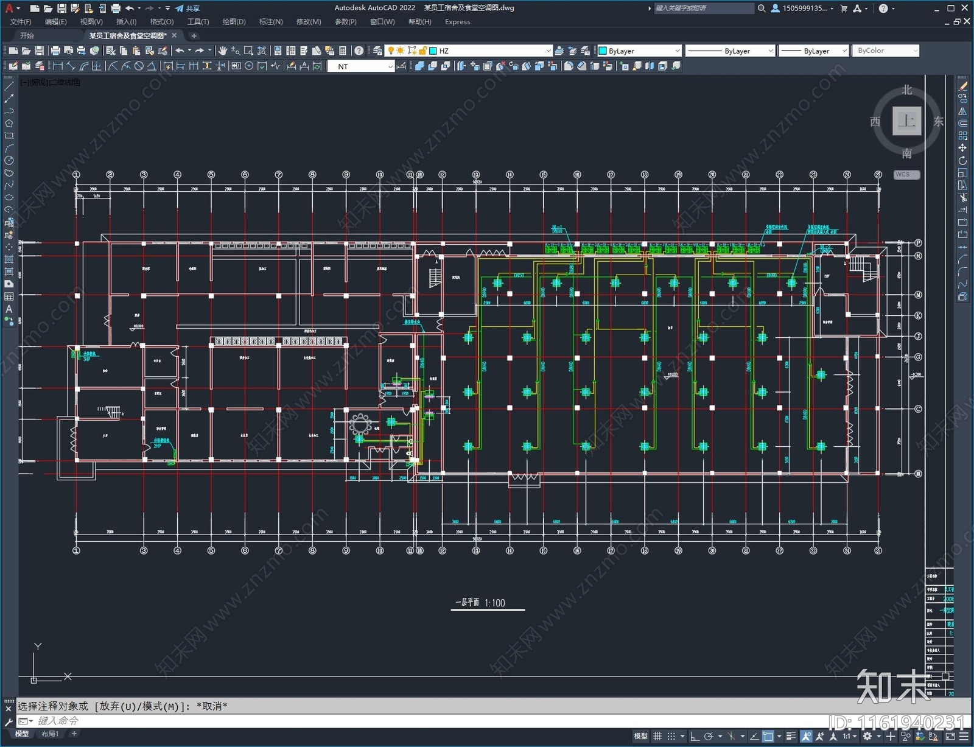This screenshot has width=974, height=747.
Task: Click the 共享 share button
Action: [x=187, y=8]
